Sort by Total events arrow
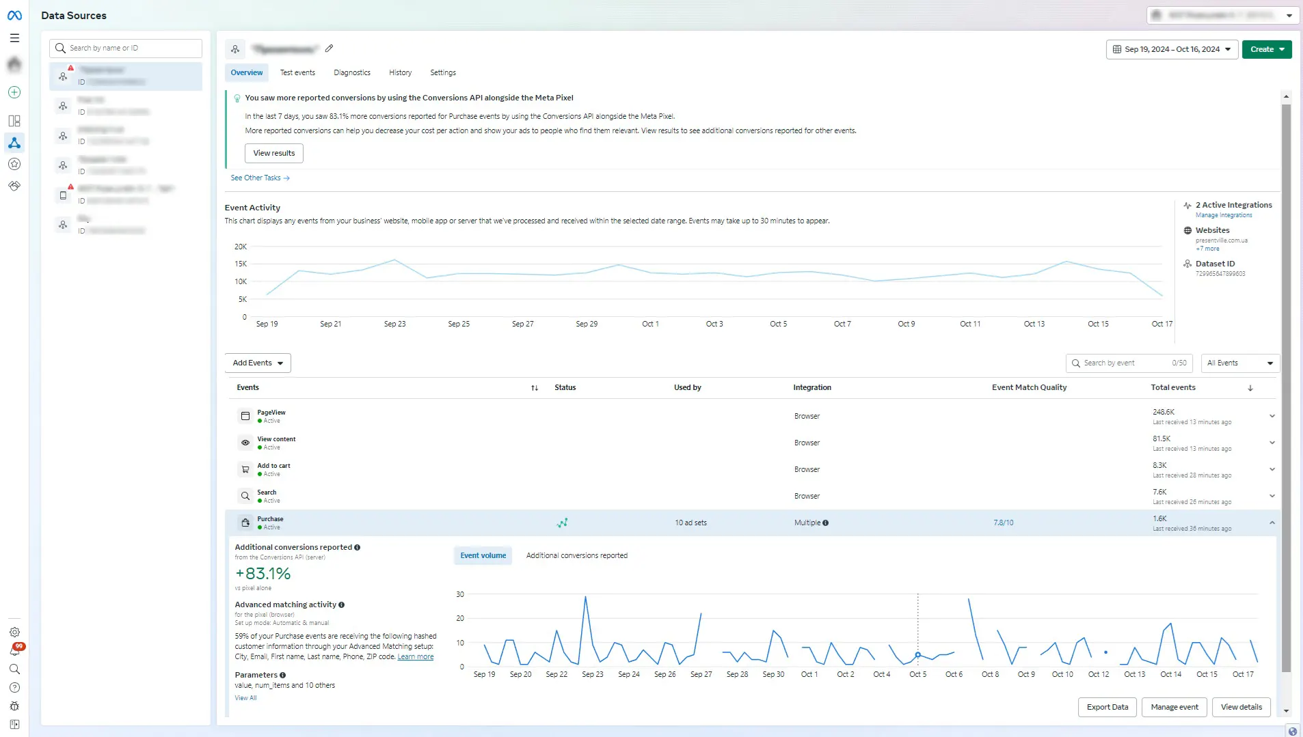This screenshot has height=737, width=1303. [1250, 388]
